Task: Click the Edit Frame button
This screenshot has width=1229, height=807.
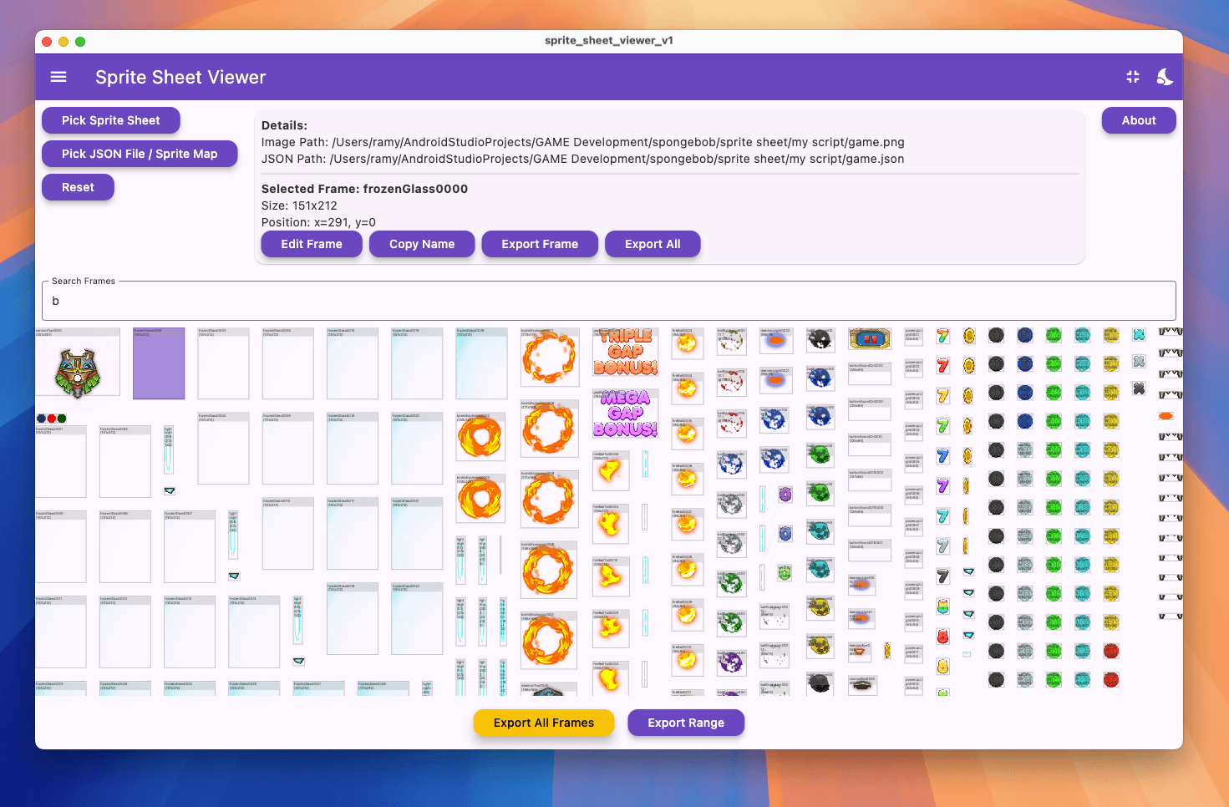Action: tap(312, 244)
